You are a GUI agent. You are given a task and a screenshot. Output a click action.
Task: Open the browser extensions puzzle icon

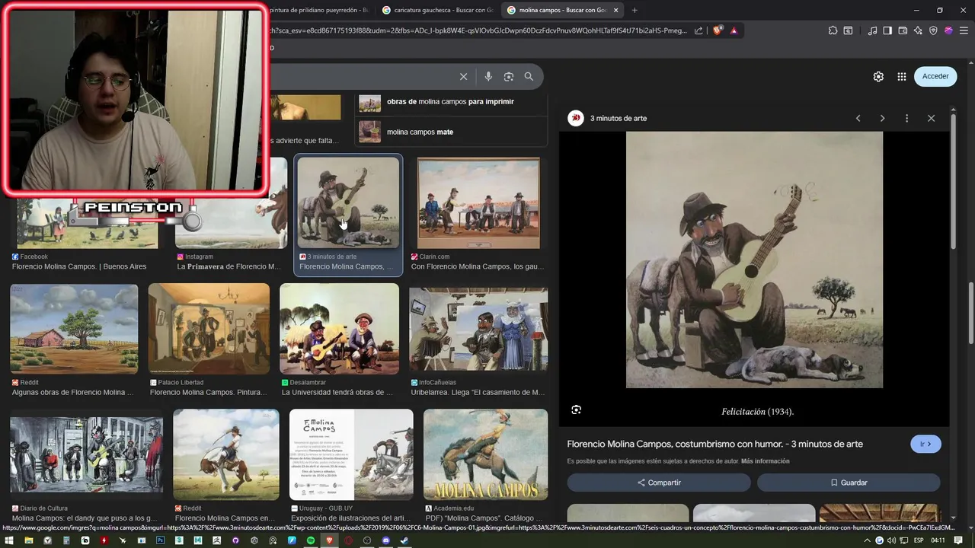(833, 30)
